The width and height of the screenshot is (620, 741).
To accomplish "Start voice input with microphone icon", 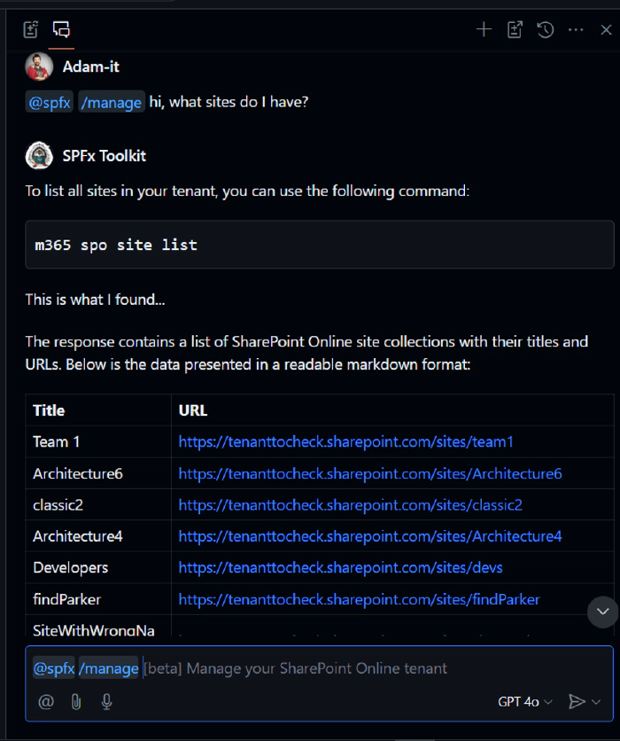I will pos(106,702).
